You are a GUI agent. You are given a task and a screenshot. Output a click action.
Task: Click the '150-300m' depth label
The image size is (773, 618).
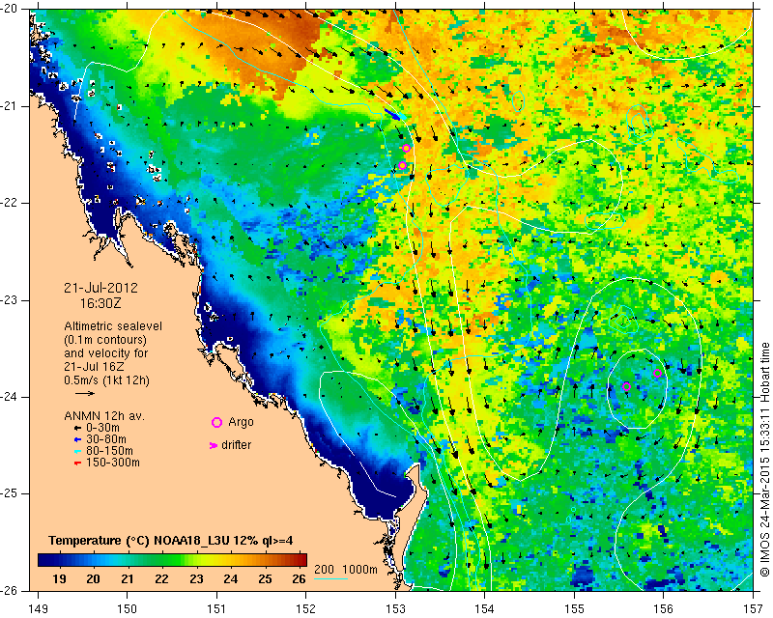113,463
